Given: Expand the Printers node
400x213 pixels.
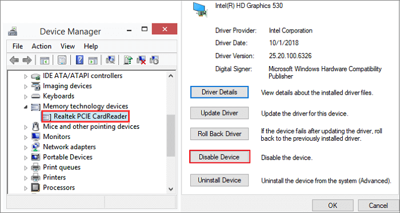Looking at the screenshot, I should 26,178.
